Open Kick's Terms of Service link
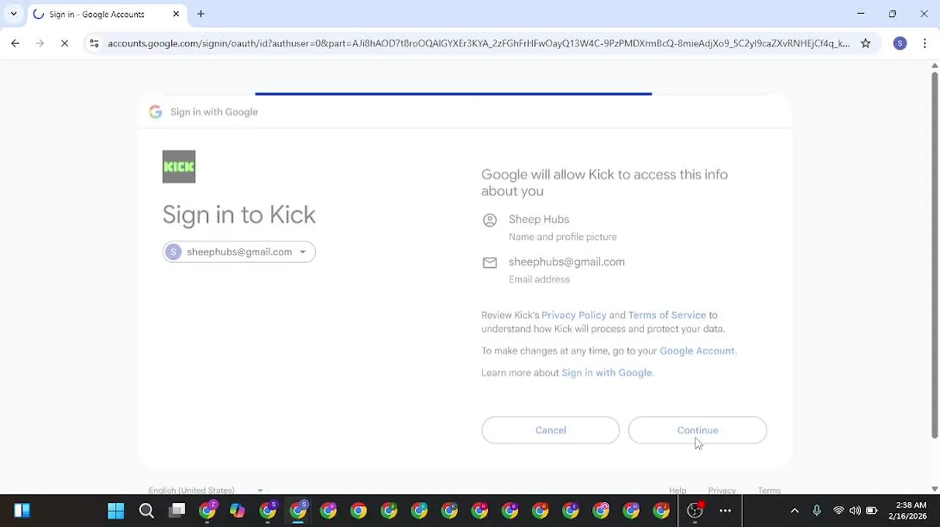Image resolution: width=940 pixels, height=527 pixels. [x=667, y=315]
